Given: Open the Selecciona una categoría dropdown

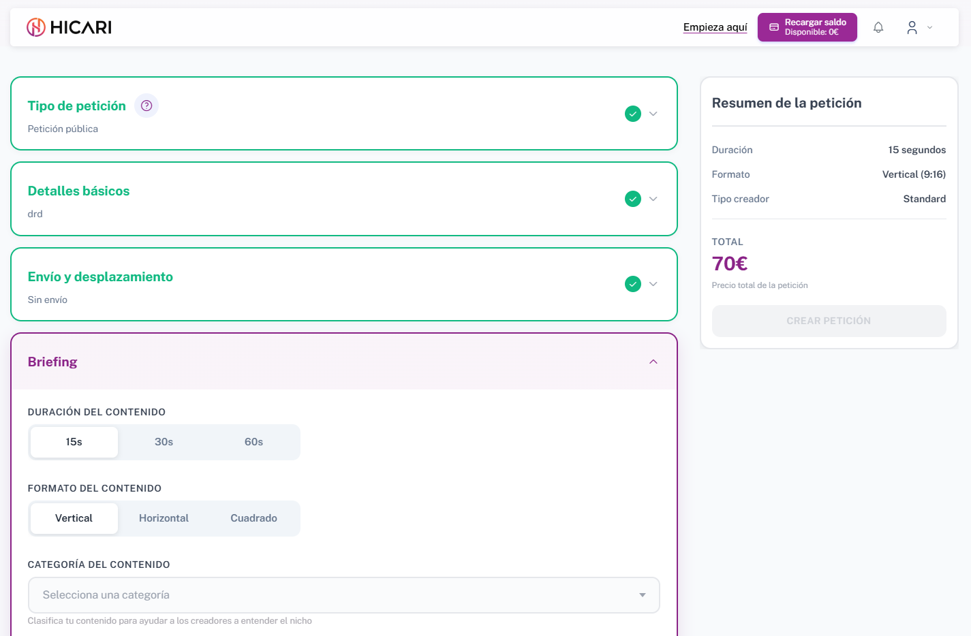Looking at the screenshot, I should 343,595.
